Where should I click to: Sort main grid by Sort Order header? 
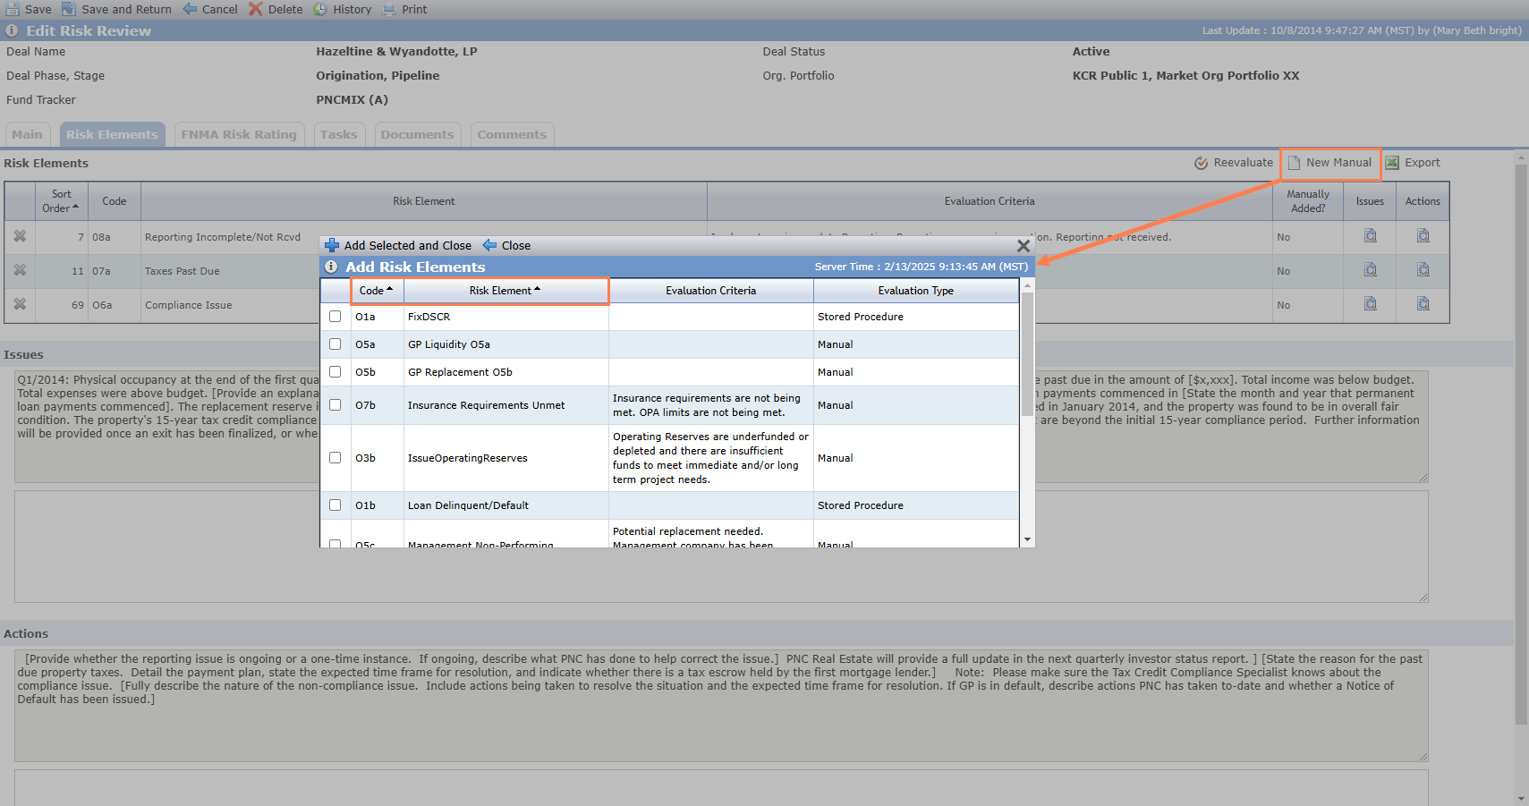click(61, 201)
